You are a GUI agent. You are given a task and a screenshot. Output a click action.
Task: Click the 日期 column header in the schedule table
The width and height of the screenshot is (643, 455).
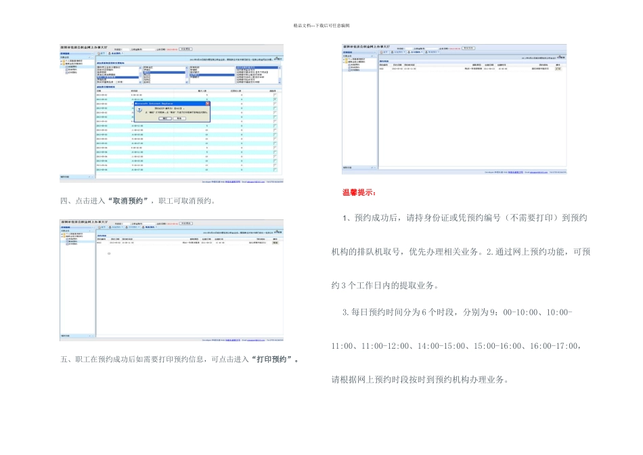click(x=99, y=91)
